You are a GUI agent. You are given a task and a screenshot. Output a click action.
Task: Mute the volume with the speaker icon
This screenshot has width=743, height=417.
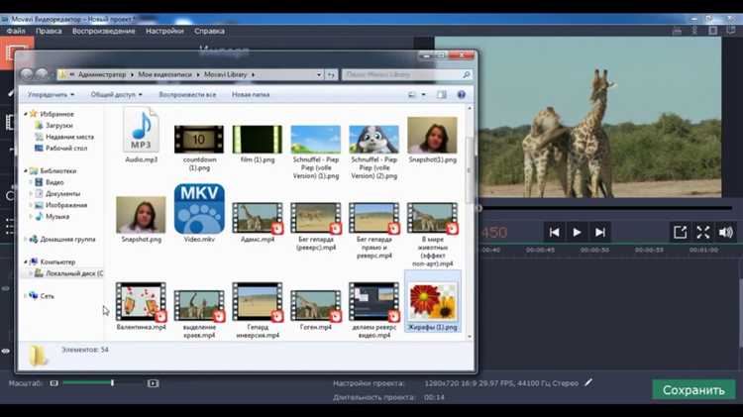point(725,232)
